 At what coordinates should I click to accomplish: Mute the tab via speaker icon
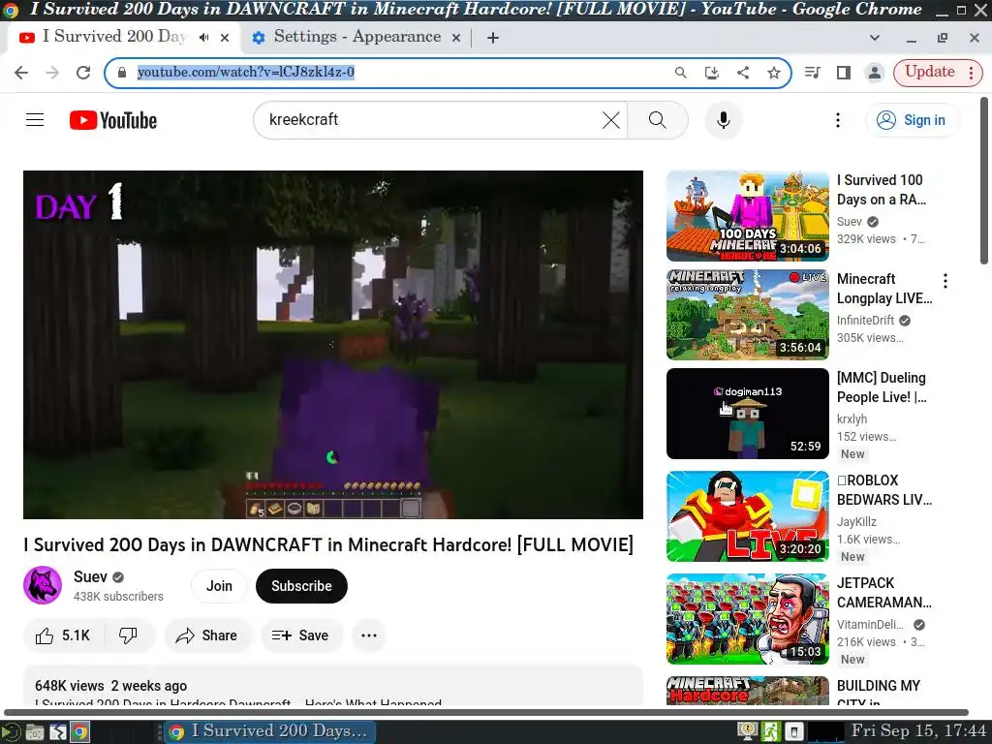(203, 38)
